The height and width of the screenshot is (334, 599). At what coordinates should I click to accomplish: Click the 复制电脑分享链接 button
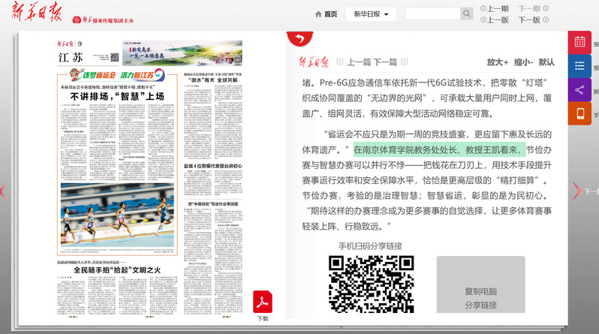click(480, 284)
